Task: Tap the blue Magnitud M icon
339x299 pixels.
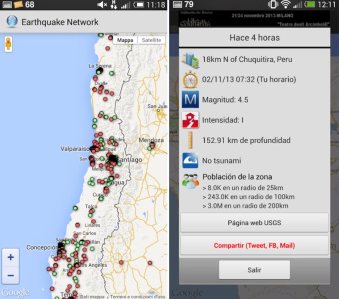Action: [x=190, y=100]
